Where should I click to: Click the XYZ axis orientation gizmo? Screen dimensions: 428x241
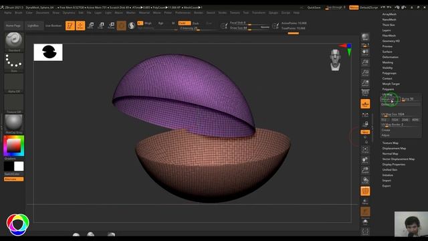(346, 49)
